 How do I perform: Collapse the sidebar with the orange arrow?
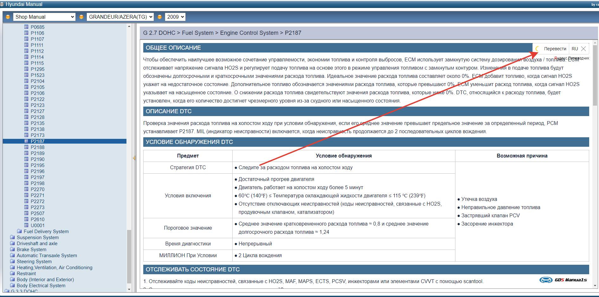point(134,158)
